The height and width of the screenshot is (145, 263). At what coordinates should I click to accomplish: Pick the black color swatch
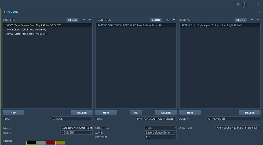(x=31, y=142)
